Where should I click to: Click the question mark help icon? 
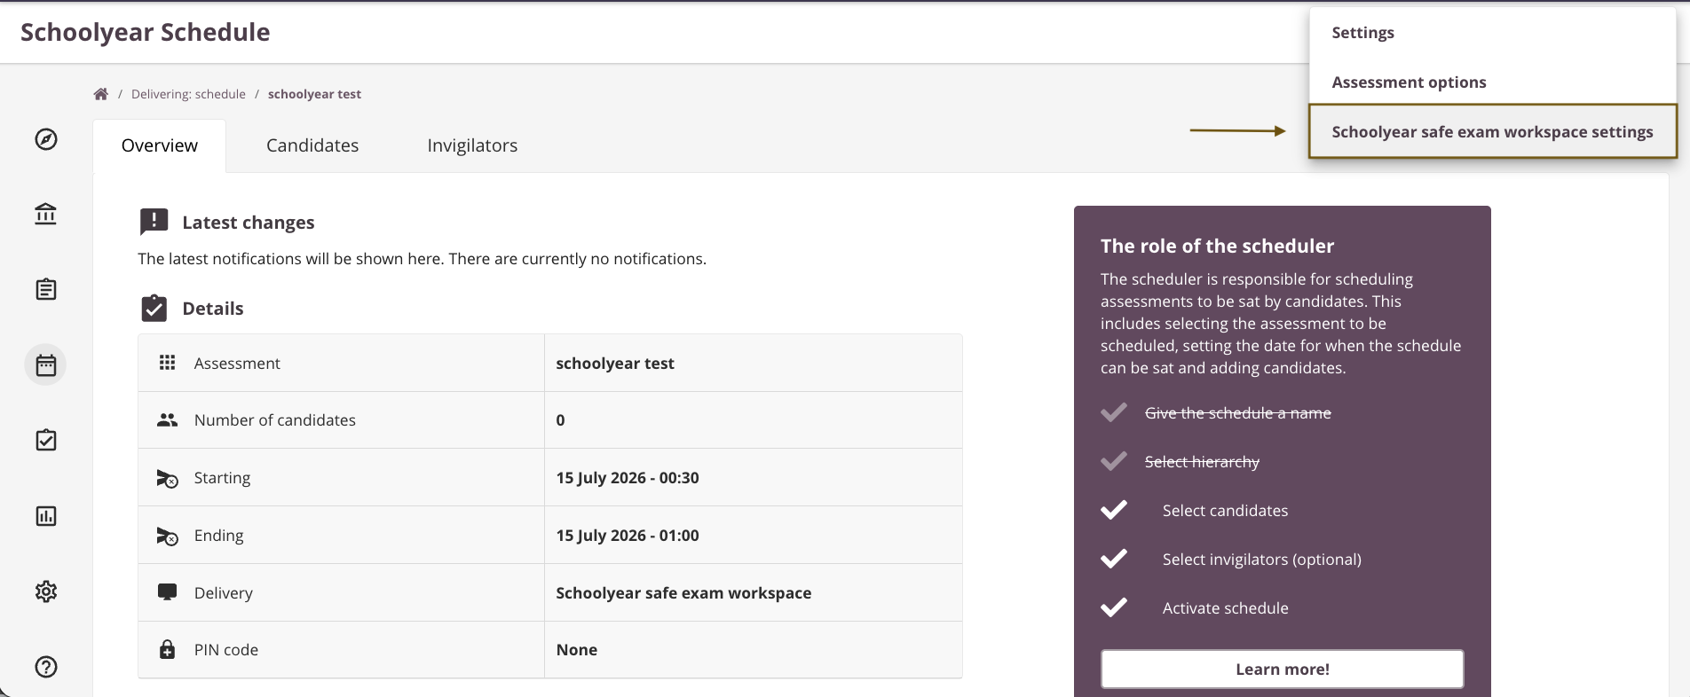46,667
